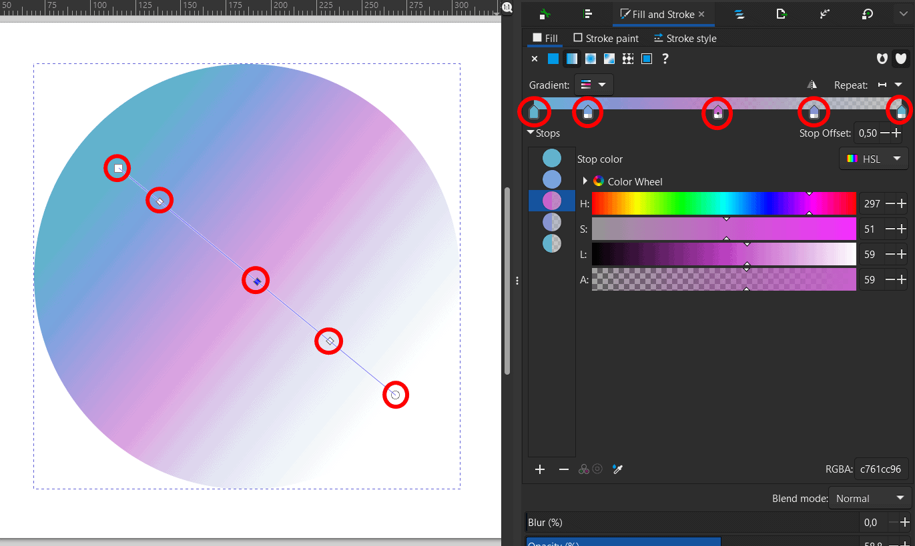Viewport: 915px width, 546px height.
Task: Open the Align and Distribute dock tab
Action: point(587,14)
